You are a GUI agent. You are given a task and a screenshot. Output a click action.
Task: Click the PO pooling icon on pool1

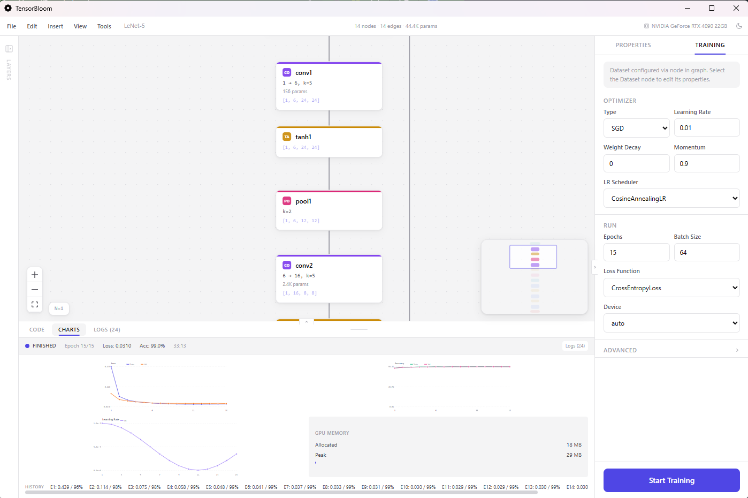[287, 201]
